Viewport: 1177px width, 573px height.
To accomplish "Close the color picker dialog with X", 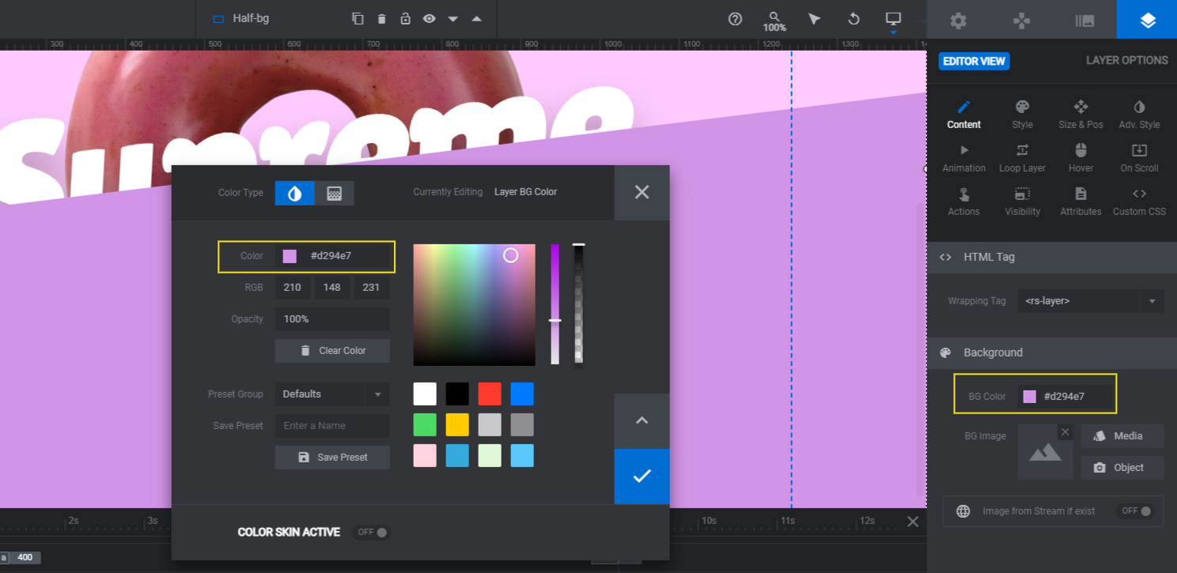I will click(641, 192).
